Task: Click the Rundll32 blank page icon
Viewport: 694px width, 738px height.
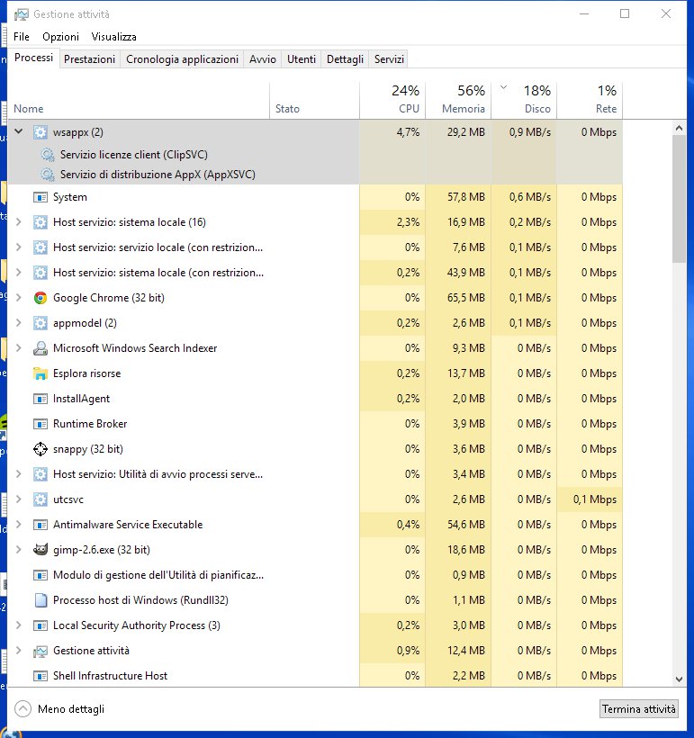Action: pyautogui.click(x=41, y=600)
